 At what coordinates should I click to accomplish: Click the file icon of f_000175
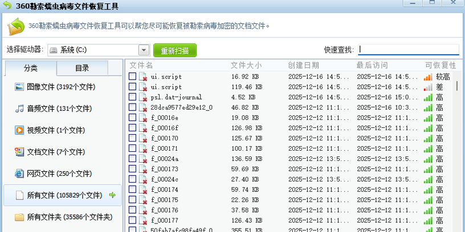pos(143,200)
